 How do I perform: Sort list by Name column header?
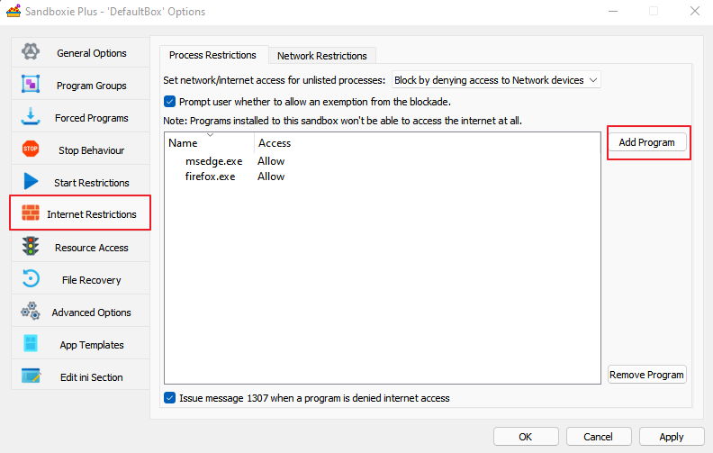pos(183,143)
